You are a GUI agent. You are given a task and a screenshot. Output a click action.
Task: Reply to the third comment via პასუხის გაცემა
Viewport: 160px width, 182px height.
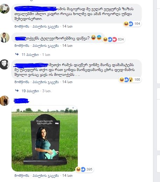[x=46, y=82]
